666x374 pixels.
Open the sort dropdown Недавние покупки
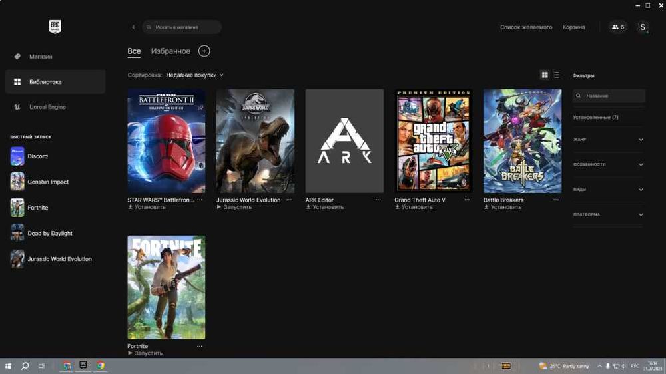tap(194, 75)
